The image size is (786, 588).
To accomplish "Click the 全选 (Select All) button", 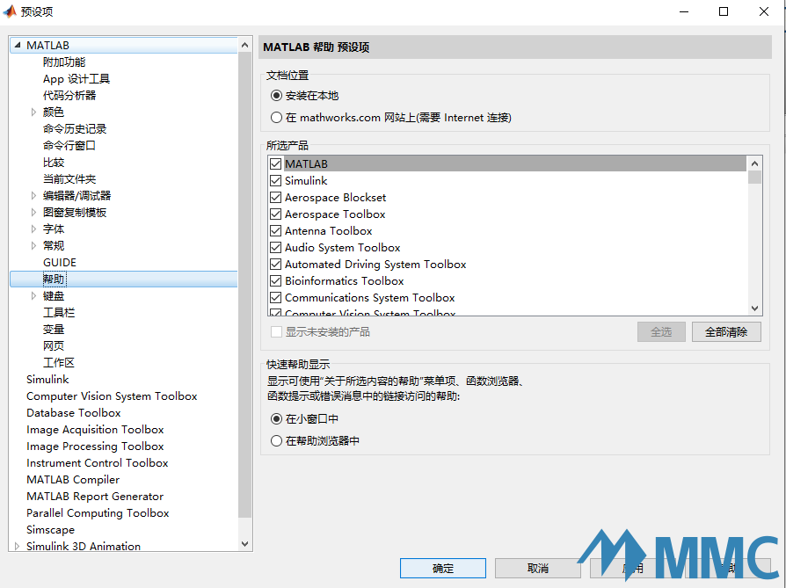I will pos(661,332).
